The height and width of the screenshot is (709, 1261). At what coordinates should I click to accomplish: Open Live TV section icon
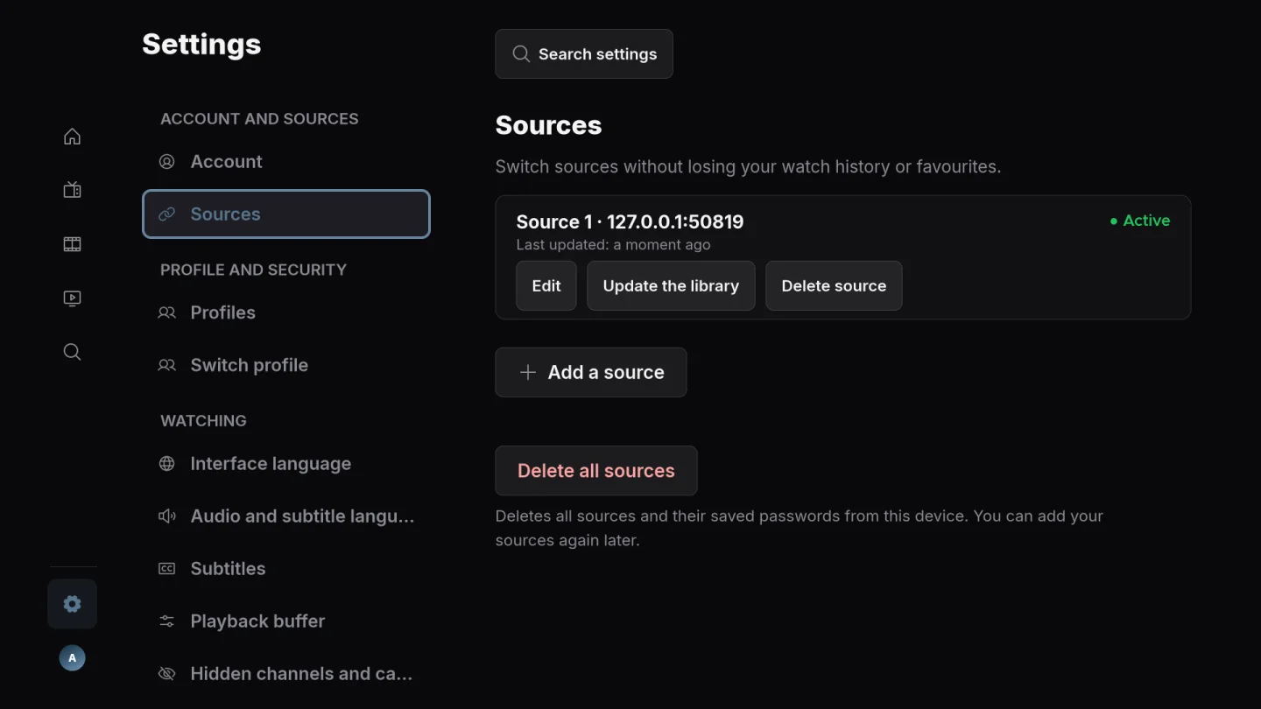(x=72, y=190)
